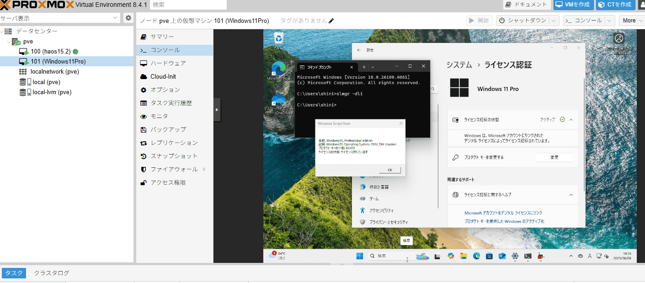Screen dimensions: 645x283
Task: Open the ドキュメント button
Action: pyautogui.click(x=527, y=5)
